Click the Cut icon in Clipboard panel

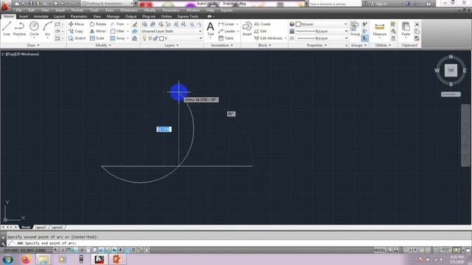pyautogui.click(x=417, y=24)
